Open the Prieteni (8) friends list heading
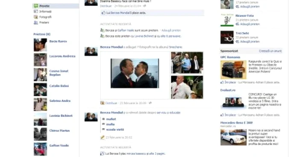Image resolution: width=299 pixels, height=157 pixels. (x=42, y=34)
